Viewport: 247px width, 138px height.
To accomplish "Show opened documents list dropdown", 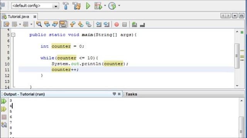I will [235, 16].
